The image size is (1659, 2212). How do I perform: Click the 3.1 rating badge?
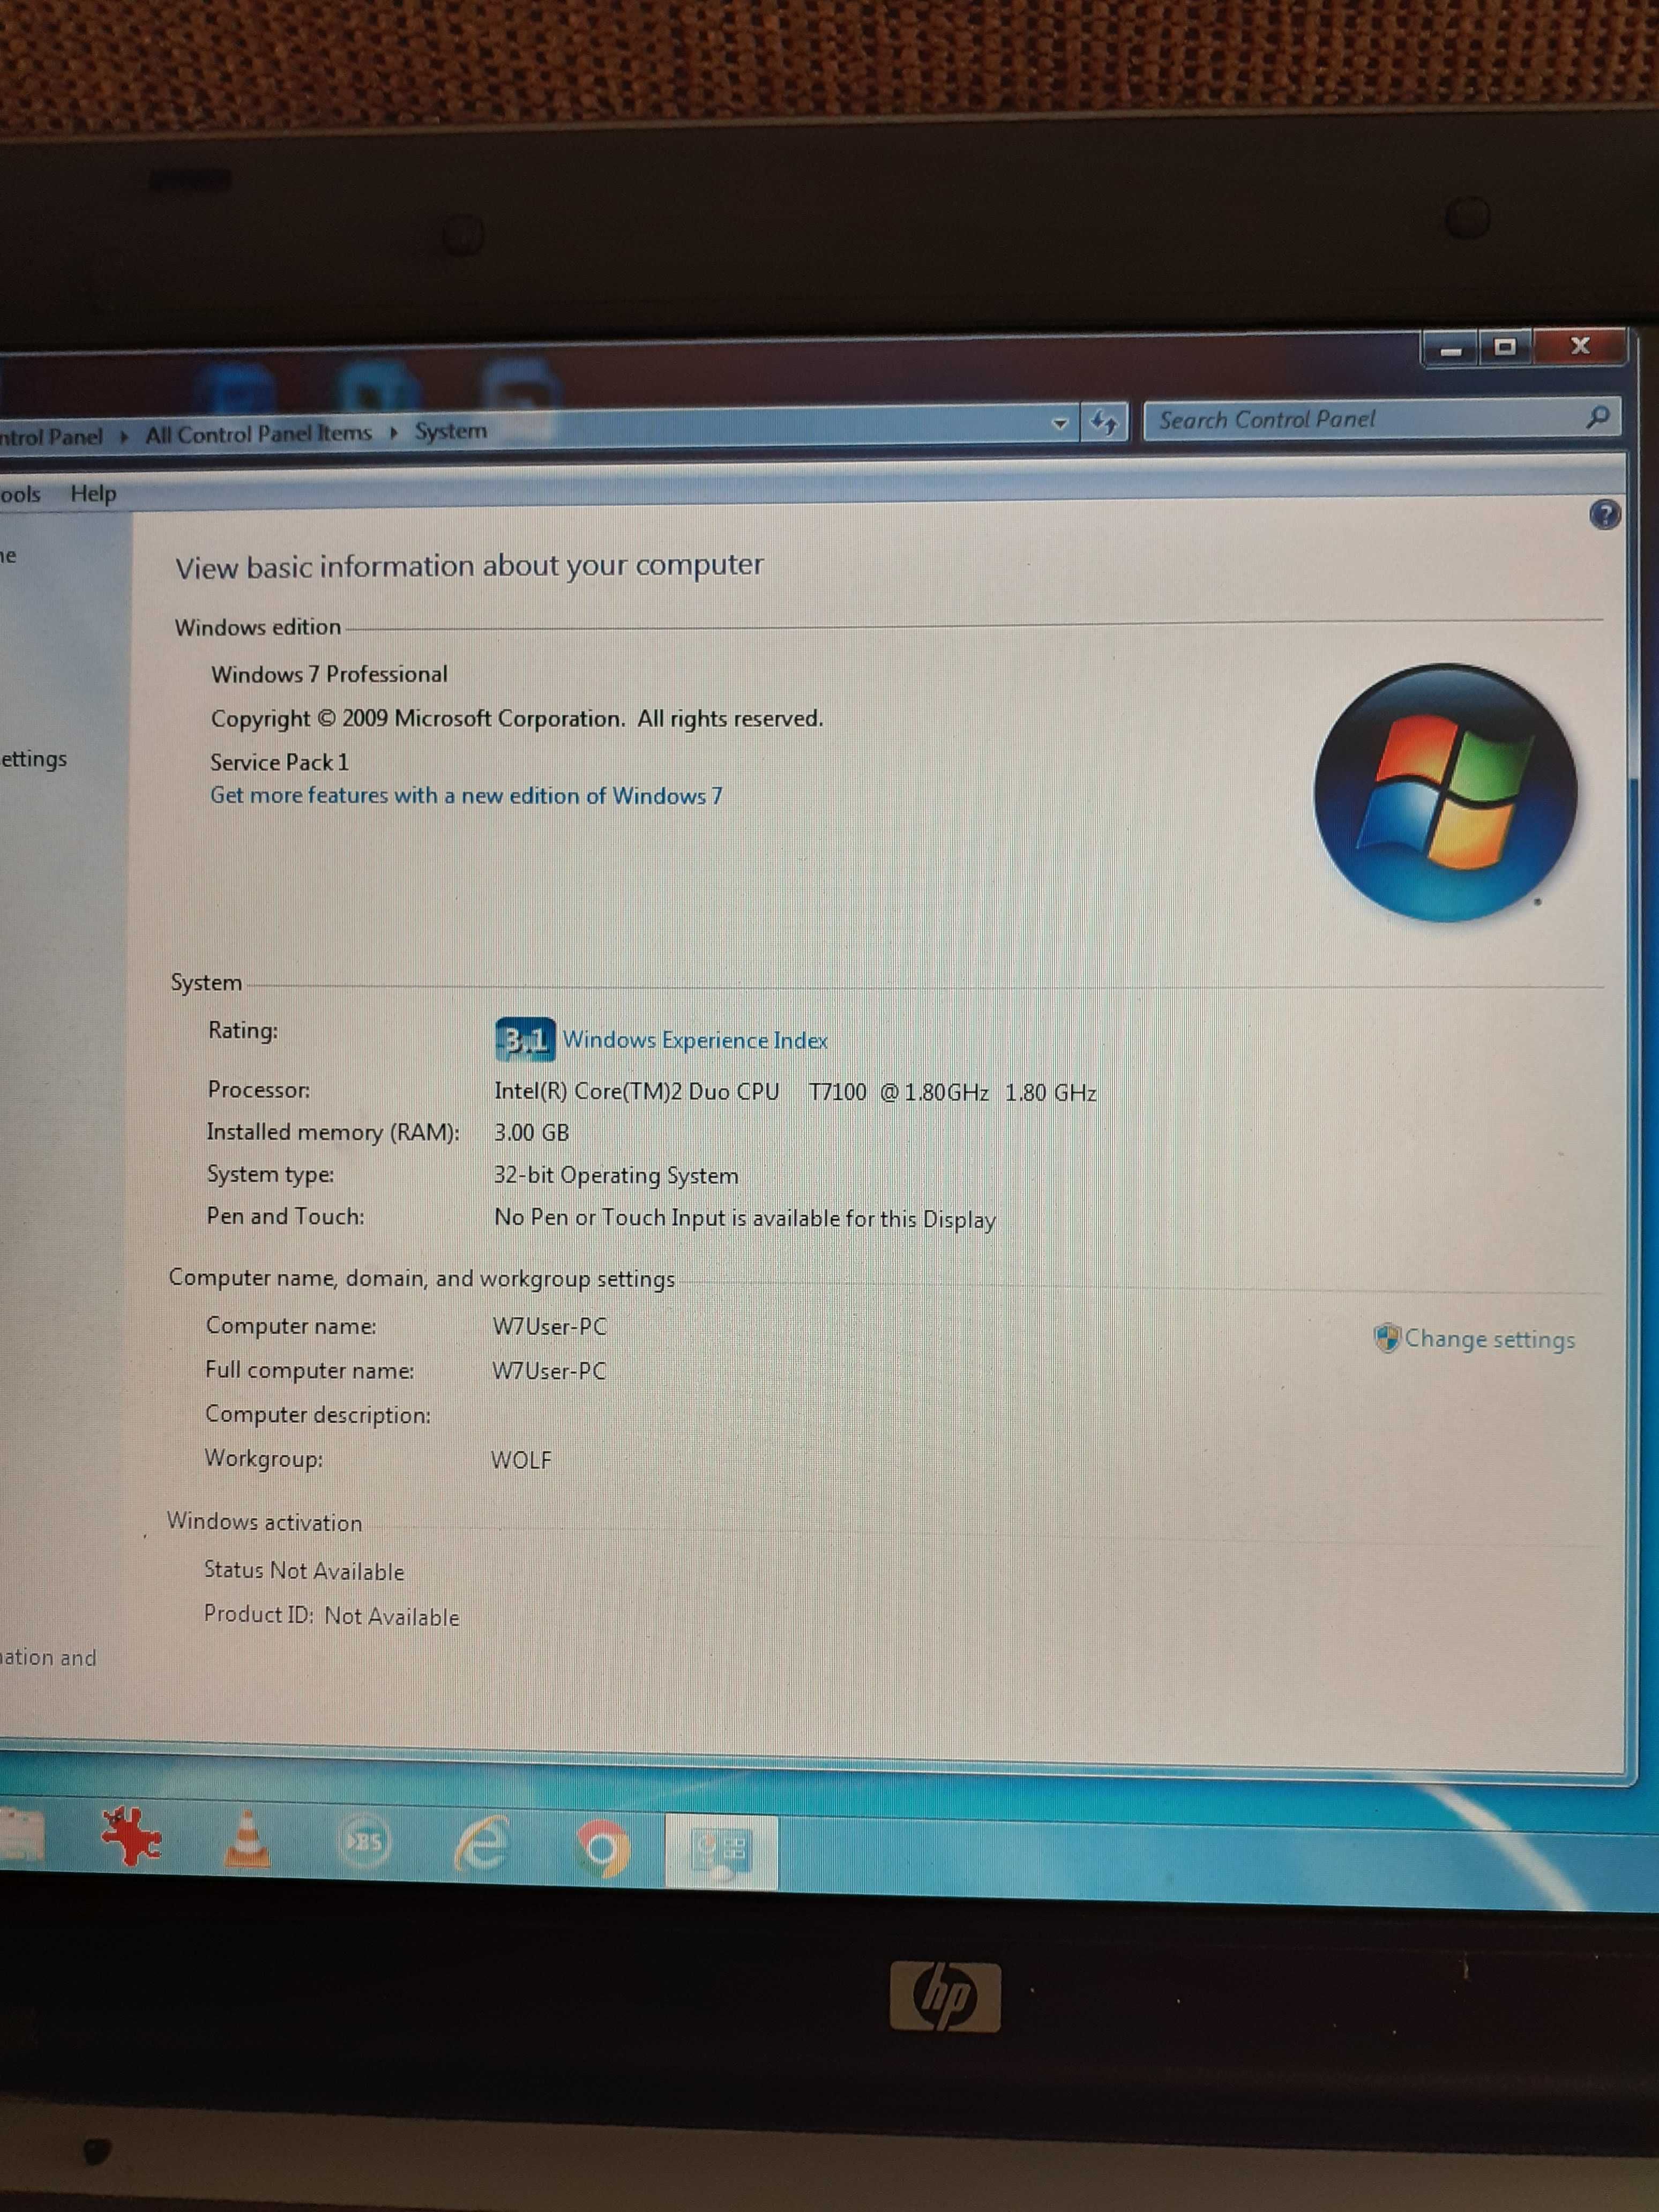click(x=524, y=1040)
